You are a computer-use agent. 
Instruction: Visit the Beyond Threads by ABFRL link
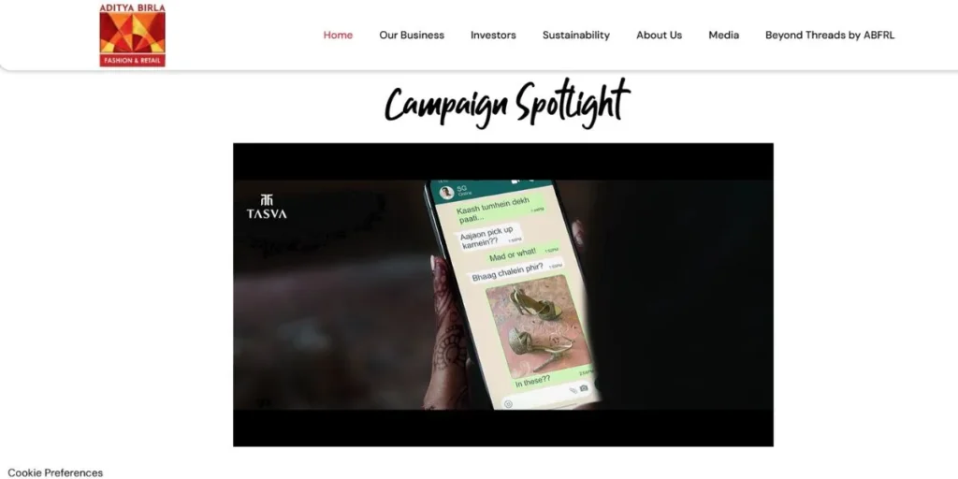(x=830, y=35)
